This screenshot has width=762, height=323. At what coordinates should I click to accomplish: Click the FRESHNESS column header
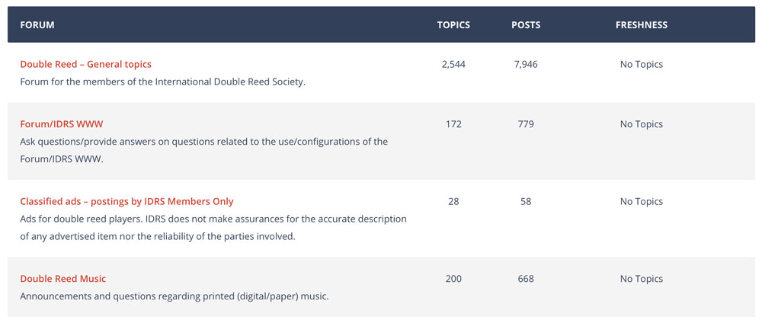[642, 25]
